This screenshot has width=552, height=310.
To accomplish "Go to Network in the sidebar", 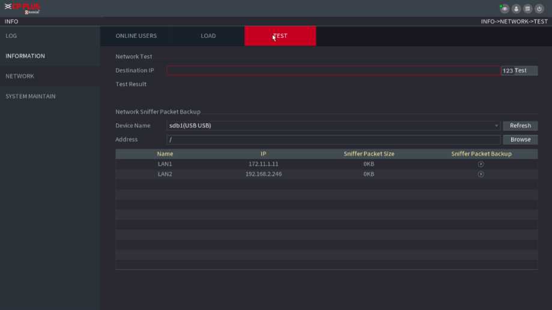I will click(x=20, y=76).
